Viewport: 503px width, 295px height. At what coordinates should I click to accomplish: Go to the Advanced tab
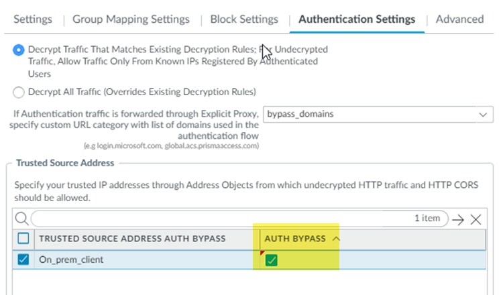coord(459,19)
